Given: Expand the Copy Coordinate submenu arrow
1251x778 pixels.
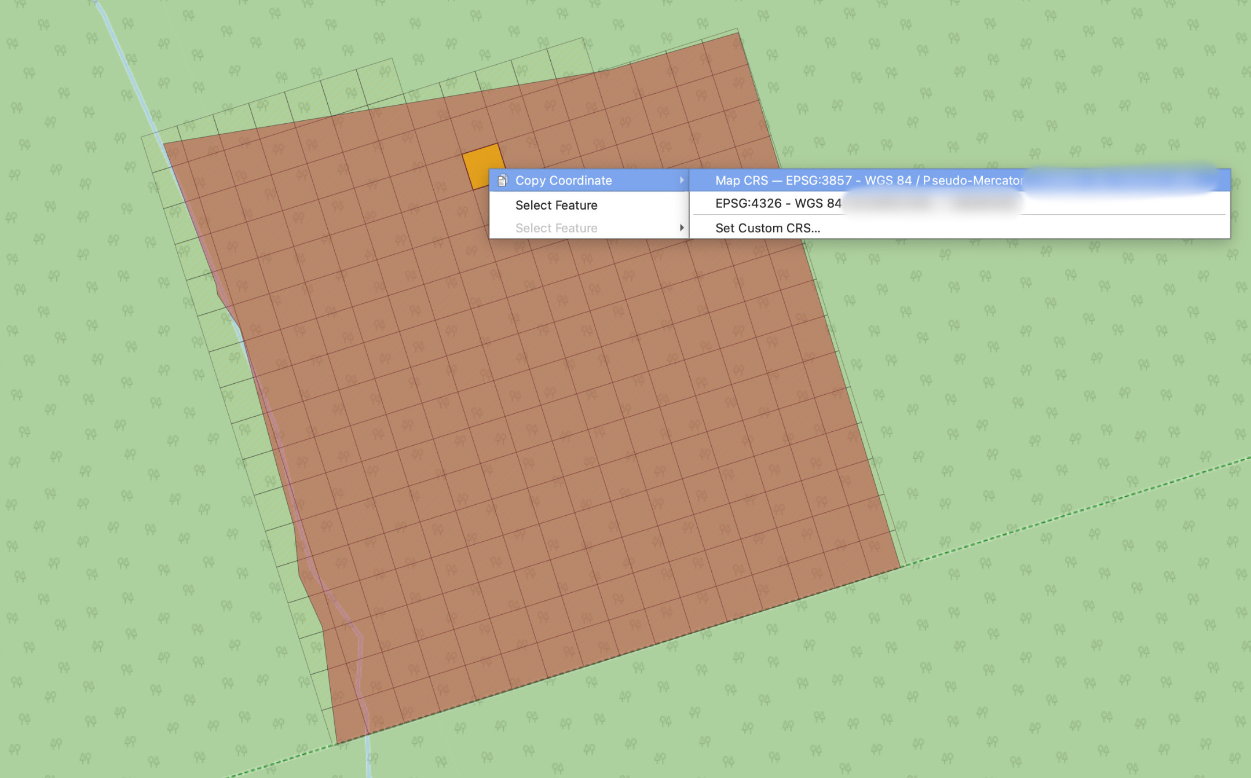Looking at the screenshot, I should [682, 181].
